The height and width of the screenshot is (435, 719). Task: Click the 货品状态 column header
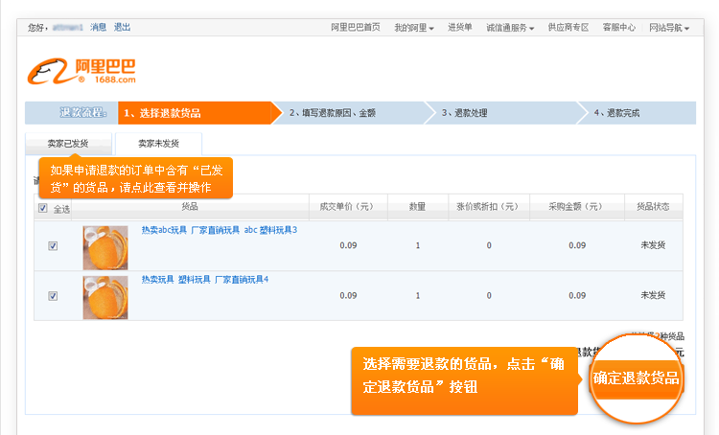653,207
